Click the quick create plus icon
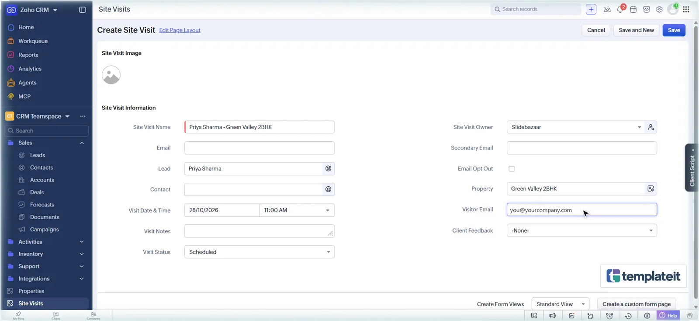Viewport: 699px width, 321px height. point(591,9)
